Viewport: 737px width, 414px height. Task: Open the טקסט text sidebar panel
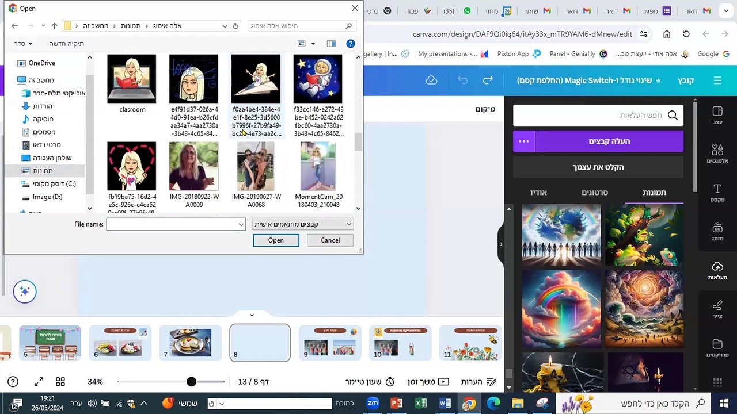click(717, 193)
